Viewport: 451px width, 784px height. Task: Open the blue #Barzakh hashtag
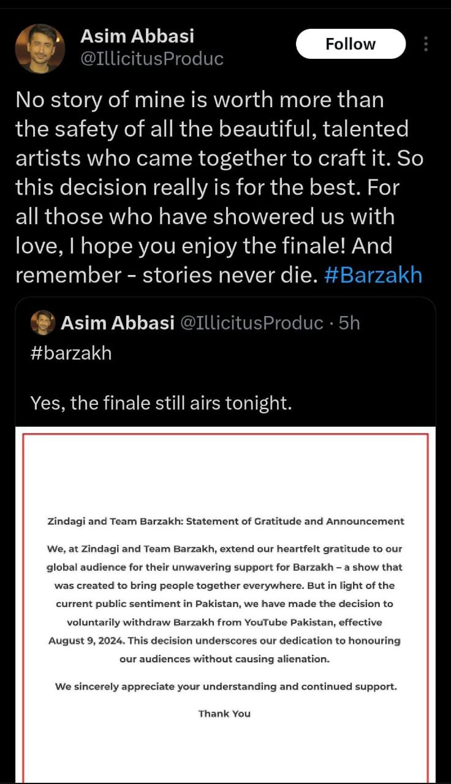click(x=373, y=275)
